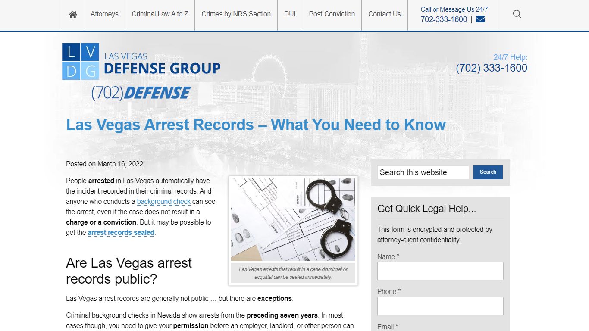Click the Call or Message Us 24/7 text
The width and height of the screenshot is (589, 331).
pos(454,9)
